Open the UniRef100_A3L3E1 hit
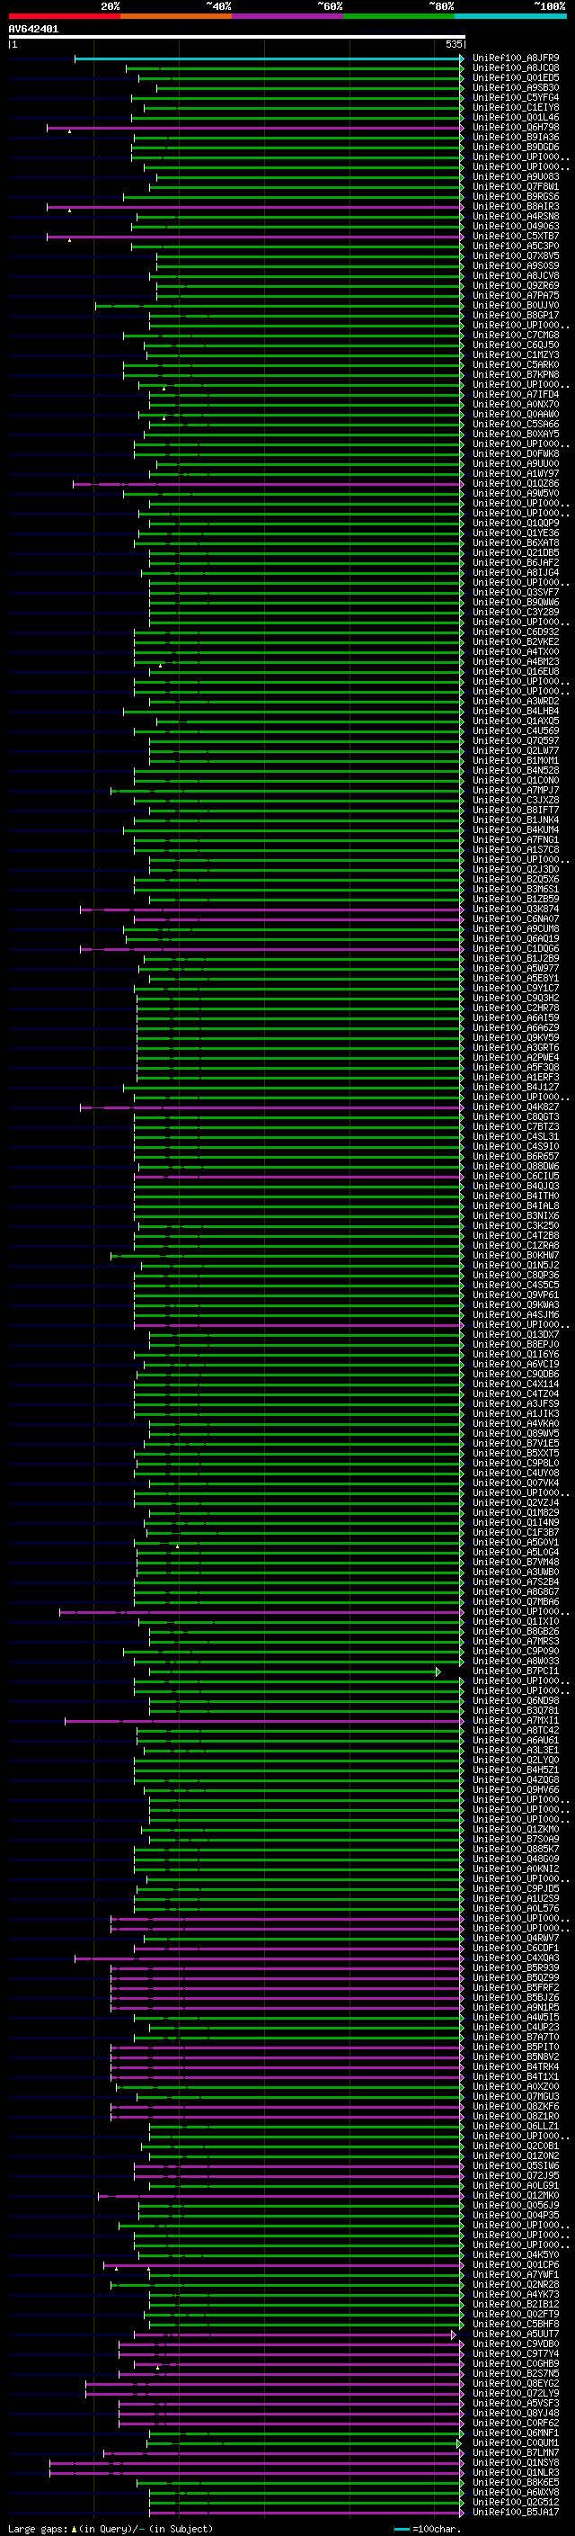 point(516,1750)
